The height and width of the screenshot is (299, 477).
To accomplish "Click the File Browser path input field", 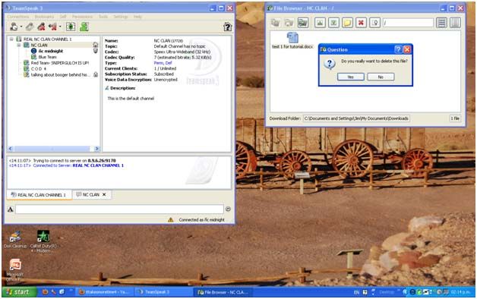I will point(408,23).
